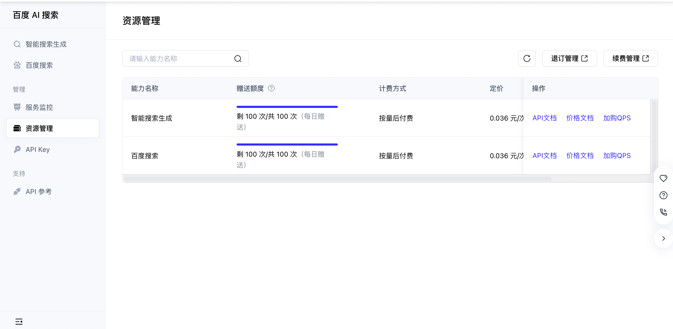Click the phone contact icon
The image size is (673, 329).
(x=663, y=212)
